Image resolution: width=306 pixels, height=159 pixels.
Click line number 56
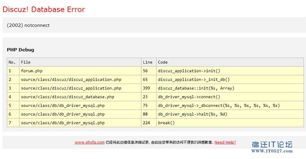pos(149,71)
